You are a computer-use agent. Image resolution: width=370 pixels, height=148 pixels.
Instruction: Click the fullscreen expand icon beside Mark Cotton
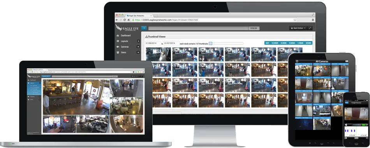pyautogui.click(x=310, y=28)
